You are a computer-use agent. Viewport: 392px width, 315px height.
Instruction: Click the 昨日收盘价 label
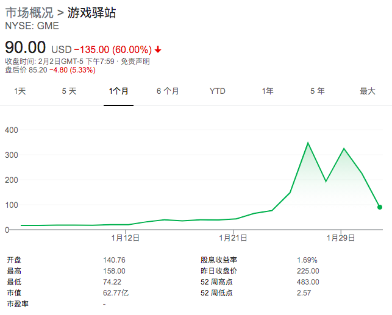point(219,271)
